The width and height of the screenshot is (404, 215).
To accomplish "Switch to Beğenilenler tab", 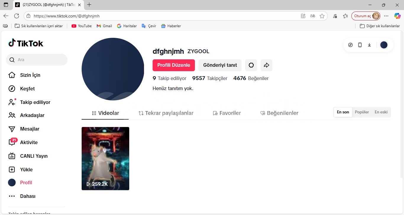I will coord(279,113).
